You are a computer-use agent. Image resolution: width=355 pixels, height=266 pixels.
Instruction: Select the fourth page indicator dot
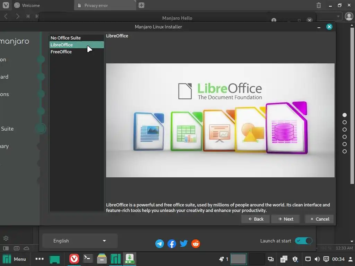[x=345, y=137]
